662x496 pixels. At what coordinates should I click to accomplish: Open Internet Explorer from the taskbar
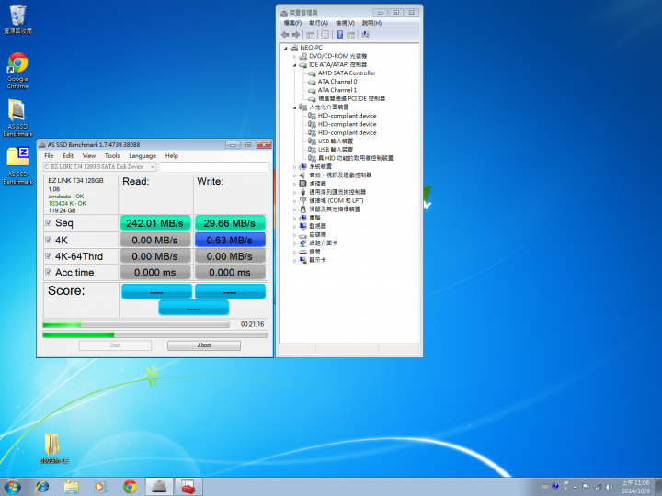tap(42, 487)
